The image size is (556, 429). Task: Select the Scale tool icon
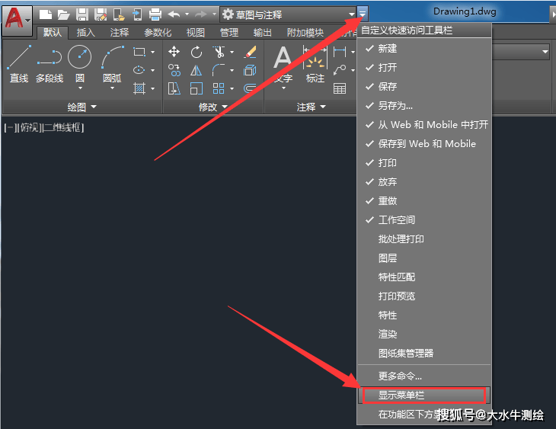tap(197, 88)
